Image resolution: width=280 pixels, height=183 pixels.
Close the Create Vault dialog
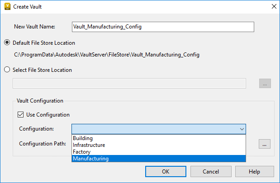(x=273, y=6)
